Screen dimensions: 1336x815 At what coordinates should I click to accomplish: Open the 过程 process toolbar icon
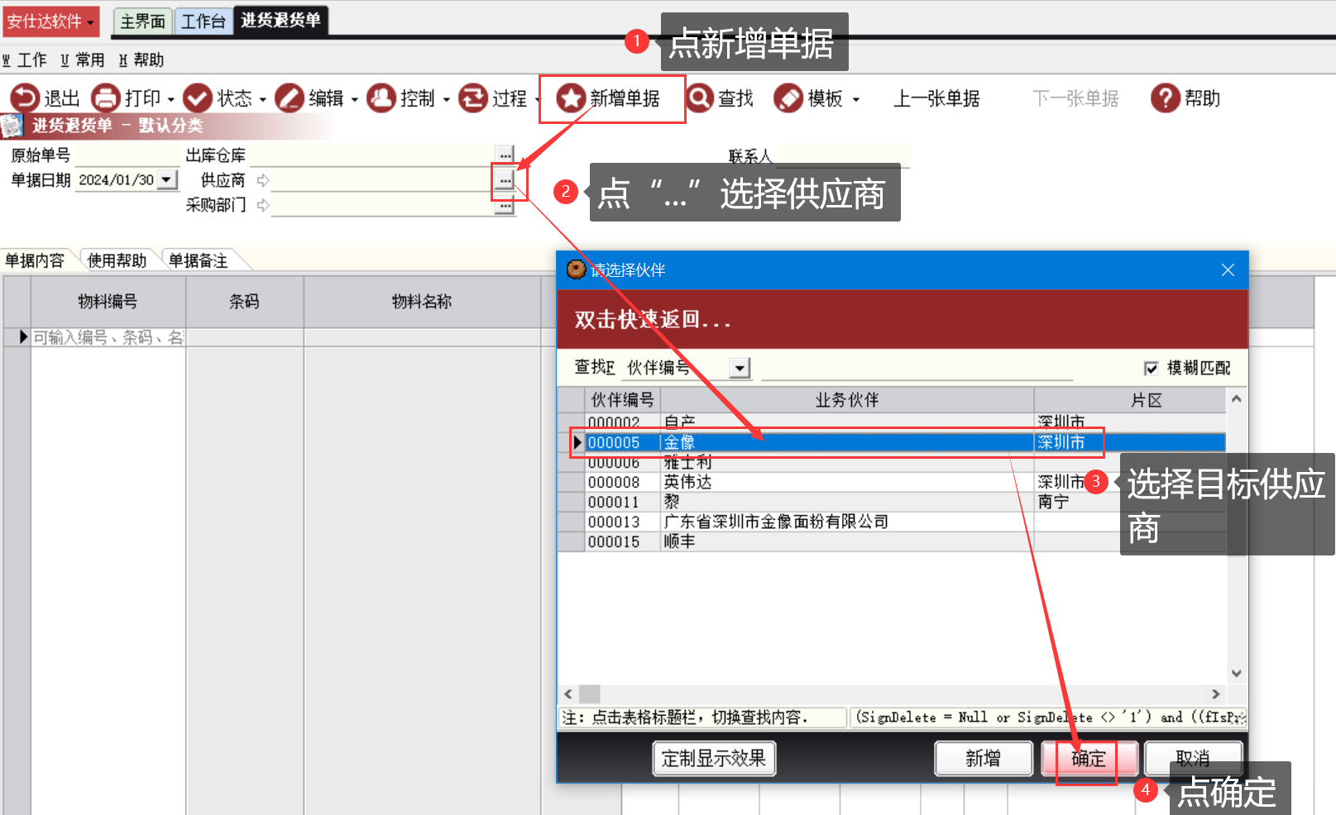(473, 98)
